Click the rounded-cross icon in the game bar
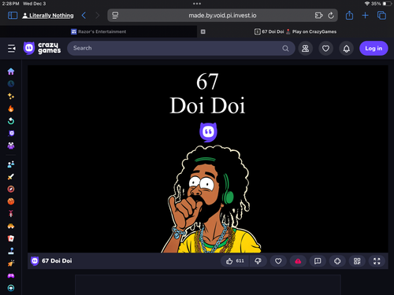This screenshot has width=394, height=295. coord(337,261)
